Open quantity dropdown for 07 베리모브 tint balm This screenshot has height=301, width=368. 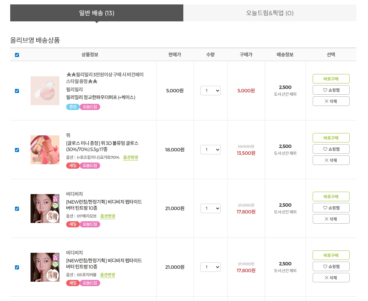click(210, 208)
